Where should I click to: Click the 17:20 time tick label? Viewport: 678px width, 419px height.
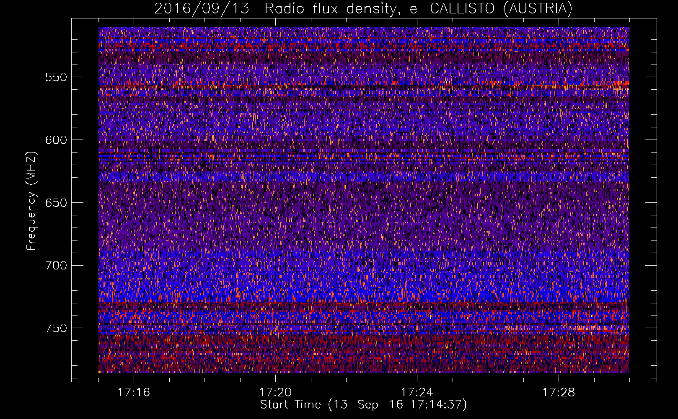275,393
